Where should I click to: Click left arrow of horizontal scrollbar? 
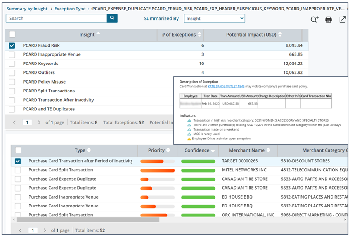pyautogui.click(x=14, y=220)
